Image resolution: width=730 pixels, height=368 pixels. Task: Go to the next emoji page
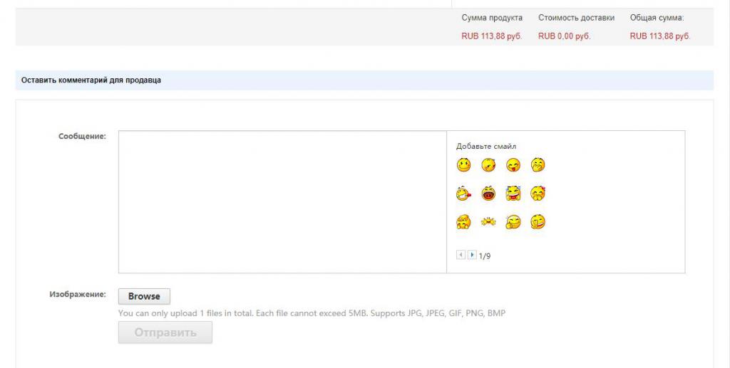pos(472,255)
